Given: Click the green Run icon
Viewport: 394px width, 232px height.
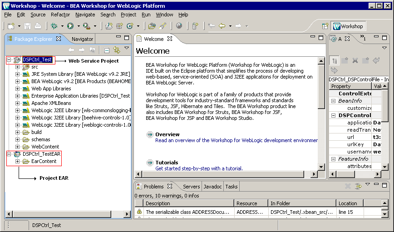Looking at the screenshot, I should pos(70,26).
